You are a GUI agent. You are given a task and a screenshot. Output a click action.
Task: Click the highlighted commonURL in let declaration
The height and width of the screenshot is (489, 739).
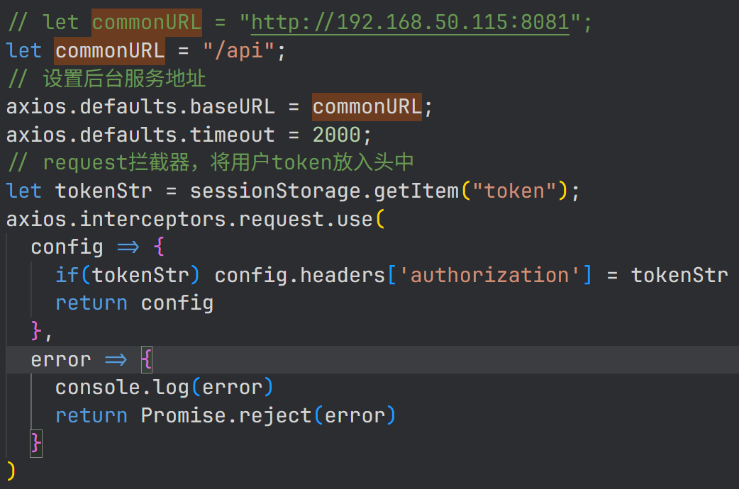coord(110,50)
